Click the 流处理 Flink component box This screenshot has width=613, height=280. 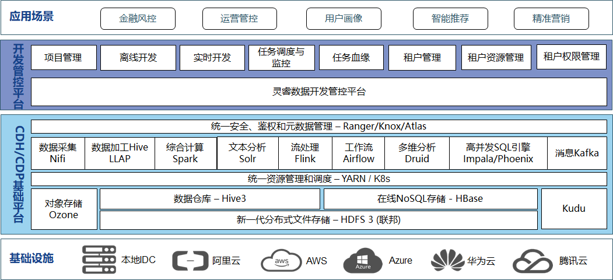[305, 153]
